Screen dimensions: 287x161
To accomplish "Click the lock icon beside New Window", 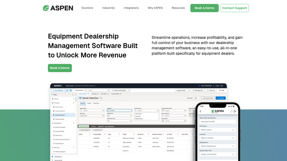I will point(67,91).
